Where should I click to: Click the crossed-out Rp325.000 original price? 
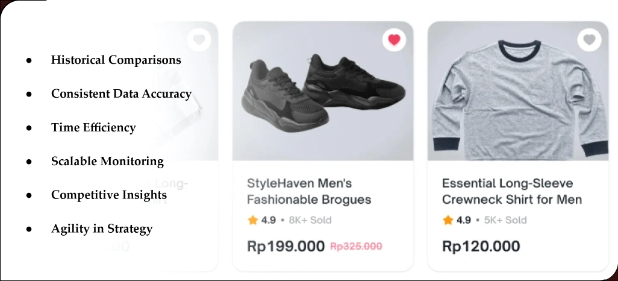click(356, 246)
